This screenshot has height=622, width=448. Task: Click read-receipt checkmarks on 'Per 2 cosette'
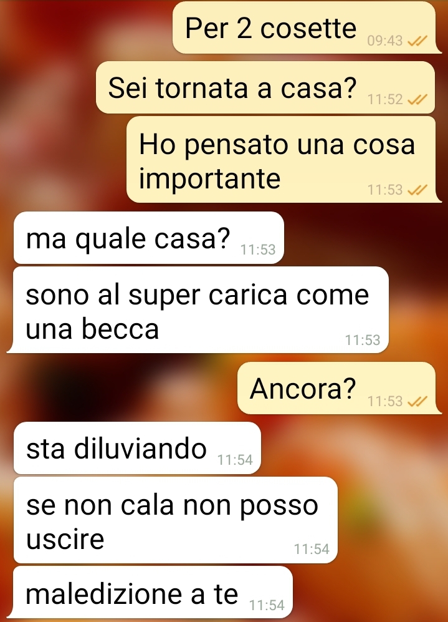(x=417, y=41)
